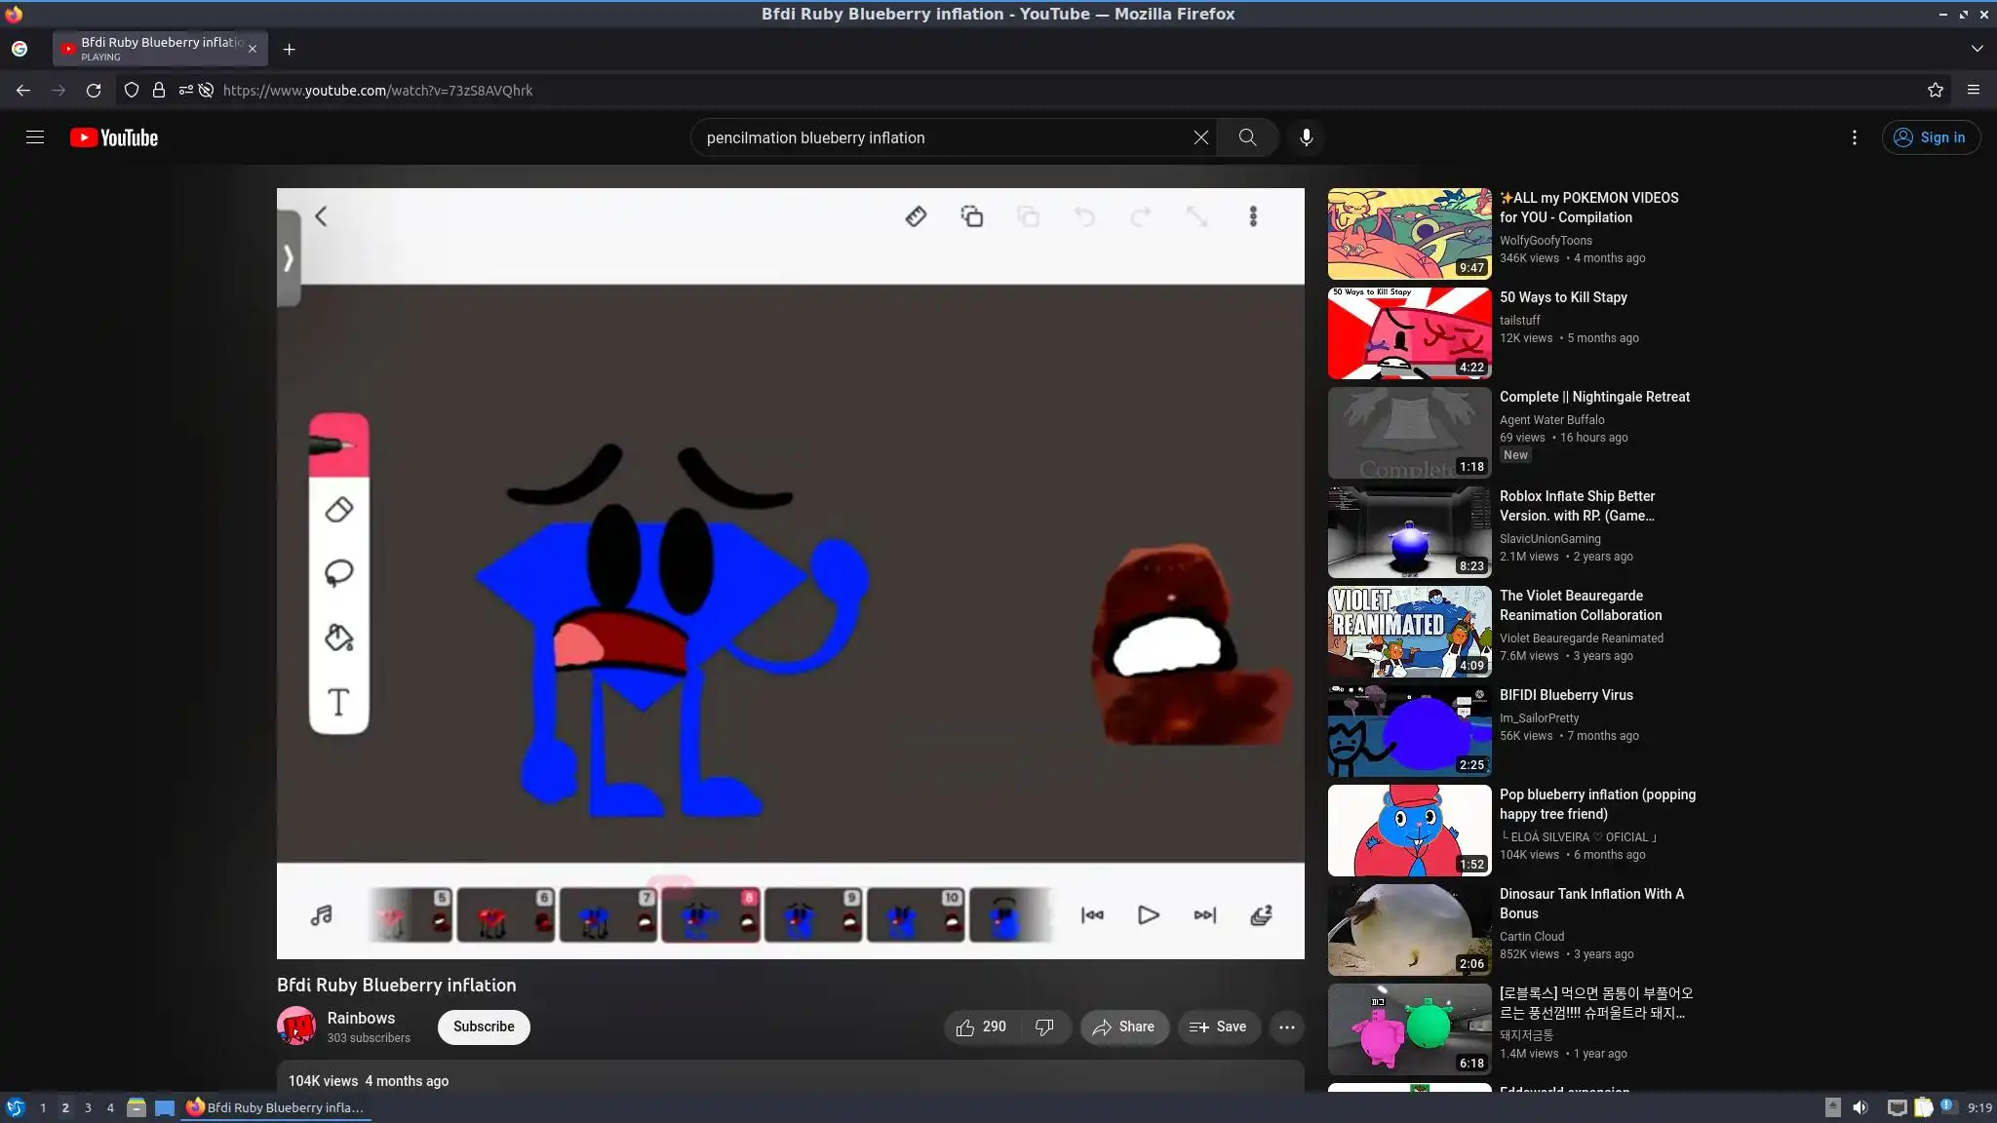Open the YouTube hamburger guide menu
This screenshot has height=1123, width=1997.
pos(35,137)
